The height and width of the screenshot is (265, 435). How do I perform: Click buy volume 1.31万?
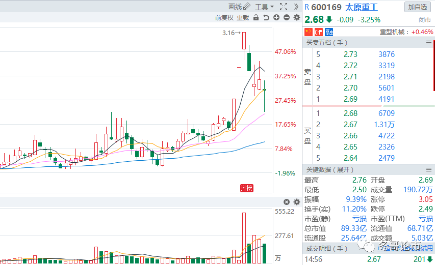[x=384, y=125]
